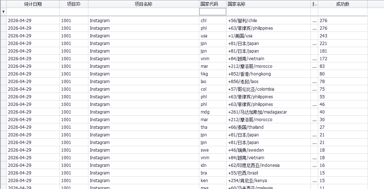Click the '+56/智利/chile' cell
384x189 pixels.
[x=269, y=21]
